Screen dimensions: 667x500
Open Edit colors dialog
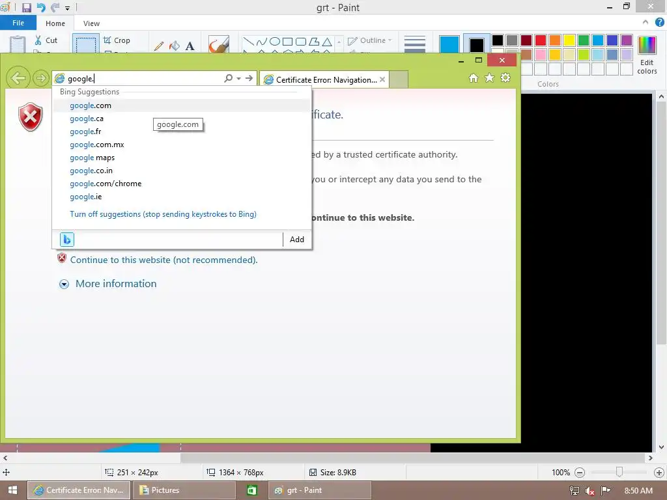647,55
